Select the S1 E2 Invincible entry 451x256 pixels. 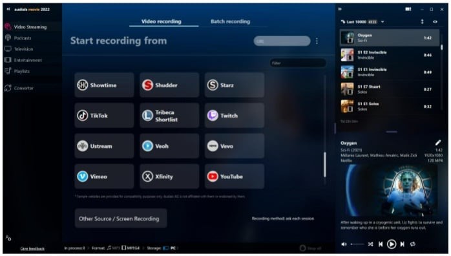390,55
